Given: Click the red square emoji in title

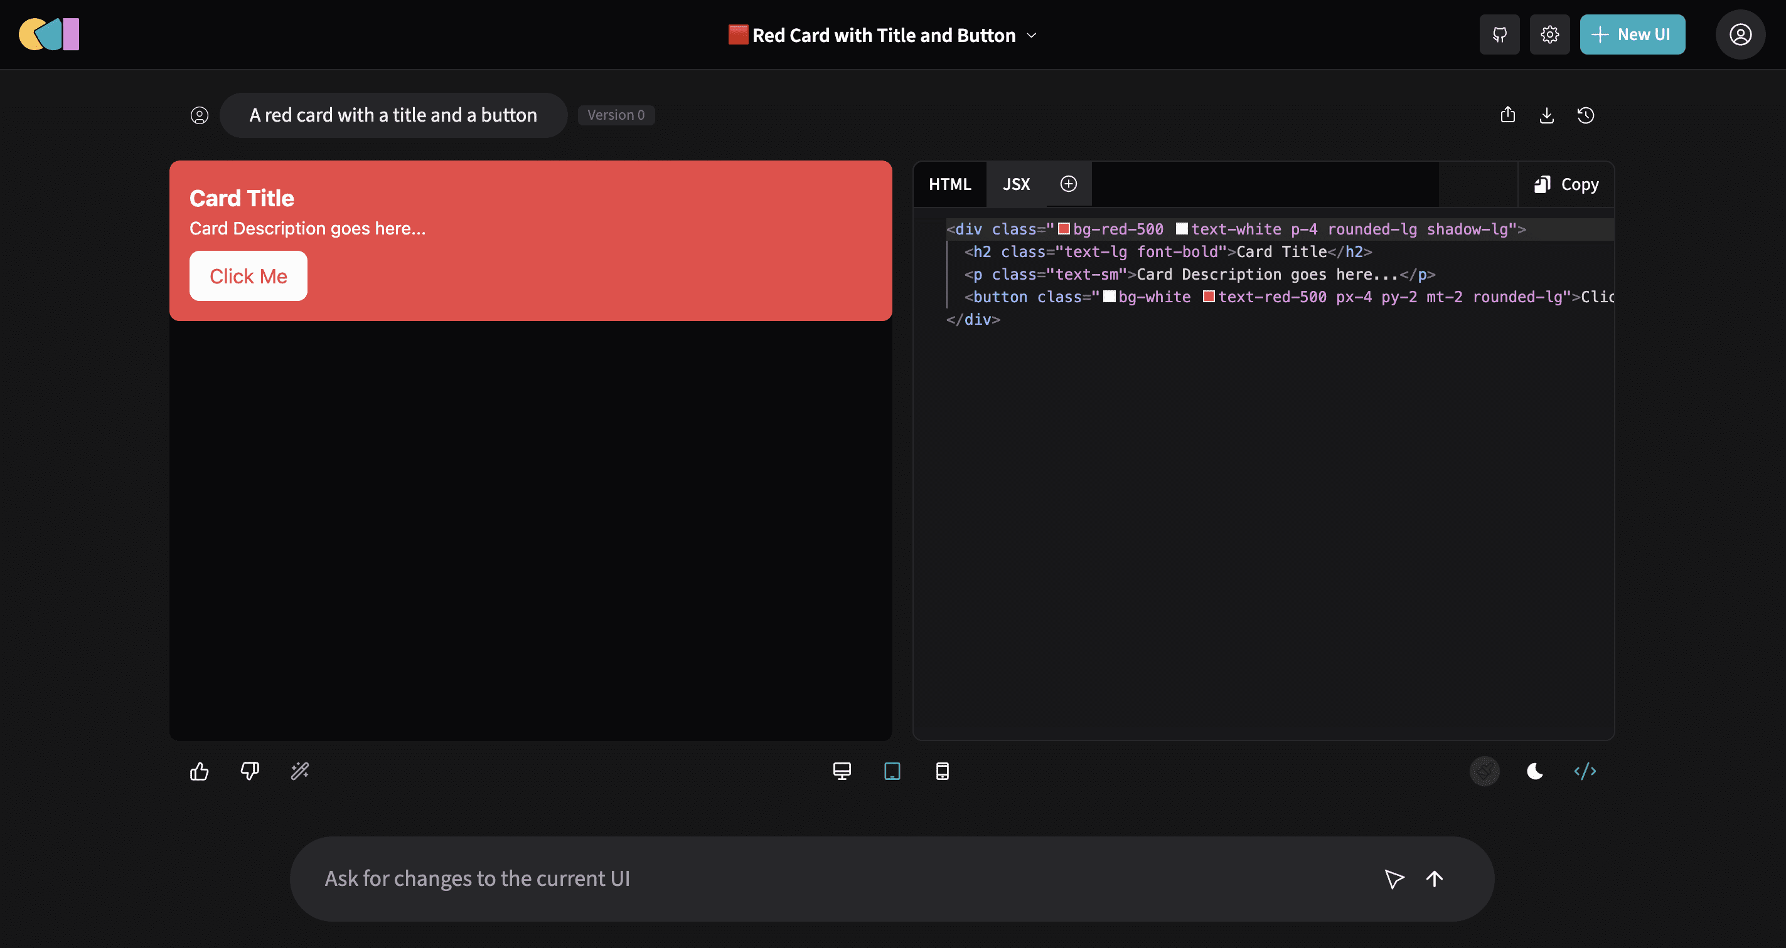Looking at the screenshot, I should (x=738, y=34).
